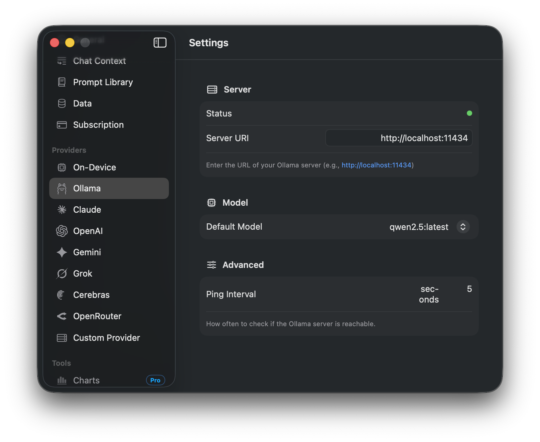This screenshot has width=540, height=442.
Task: Click the Charts bar-graph icon
Action: (x=62, y=380)
